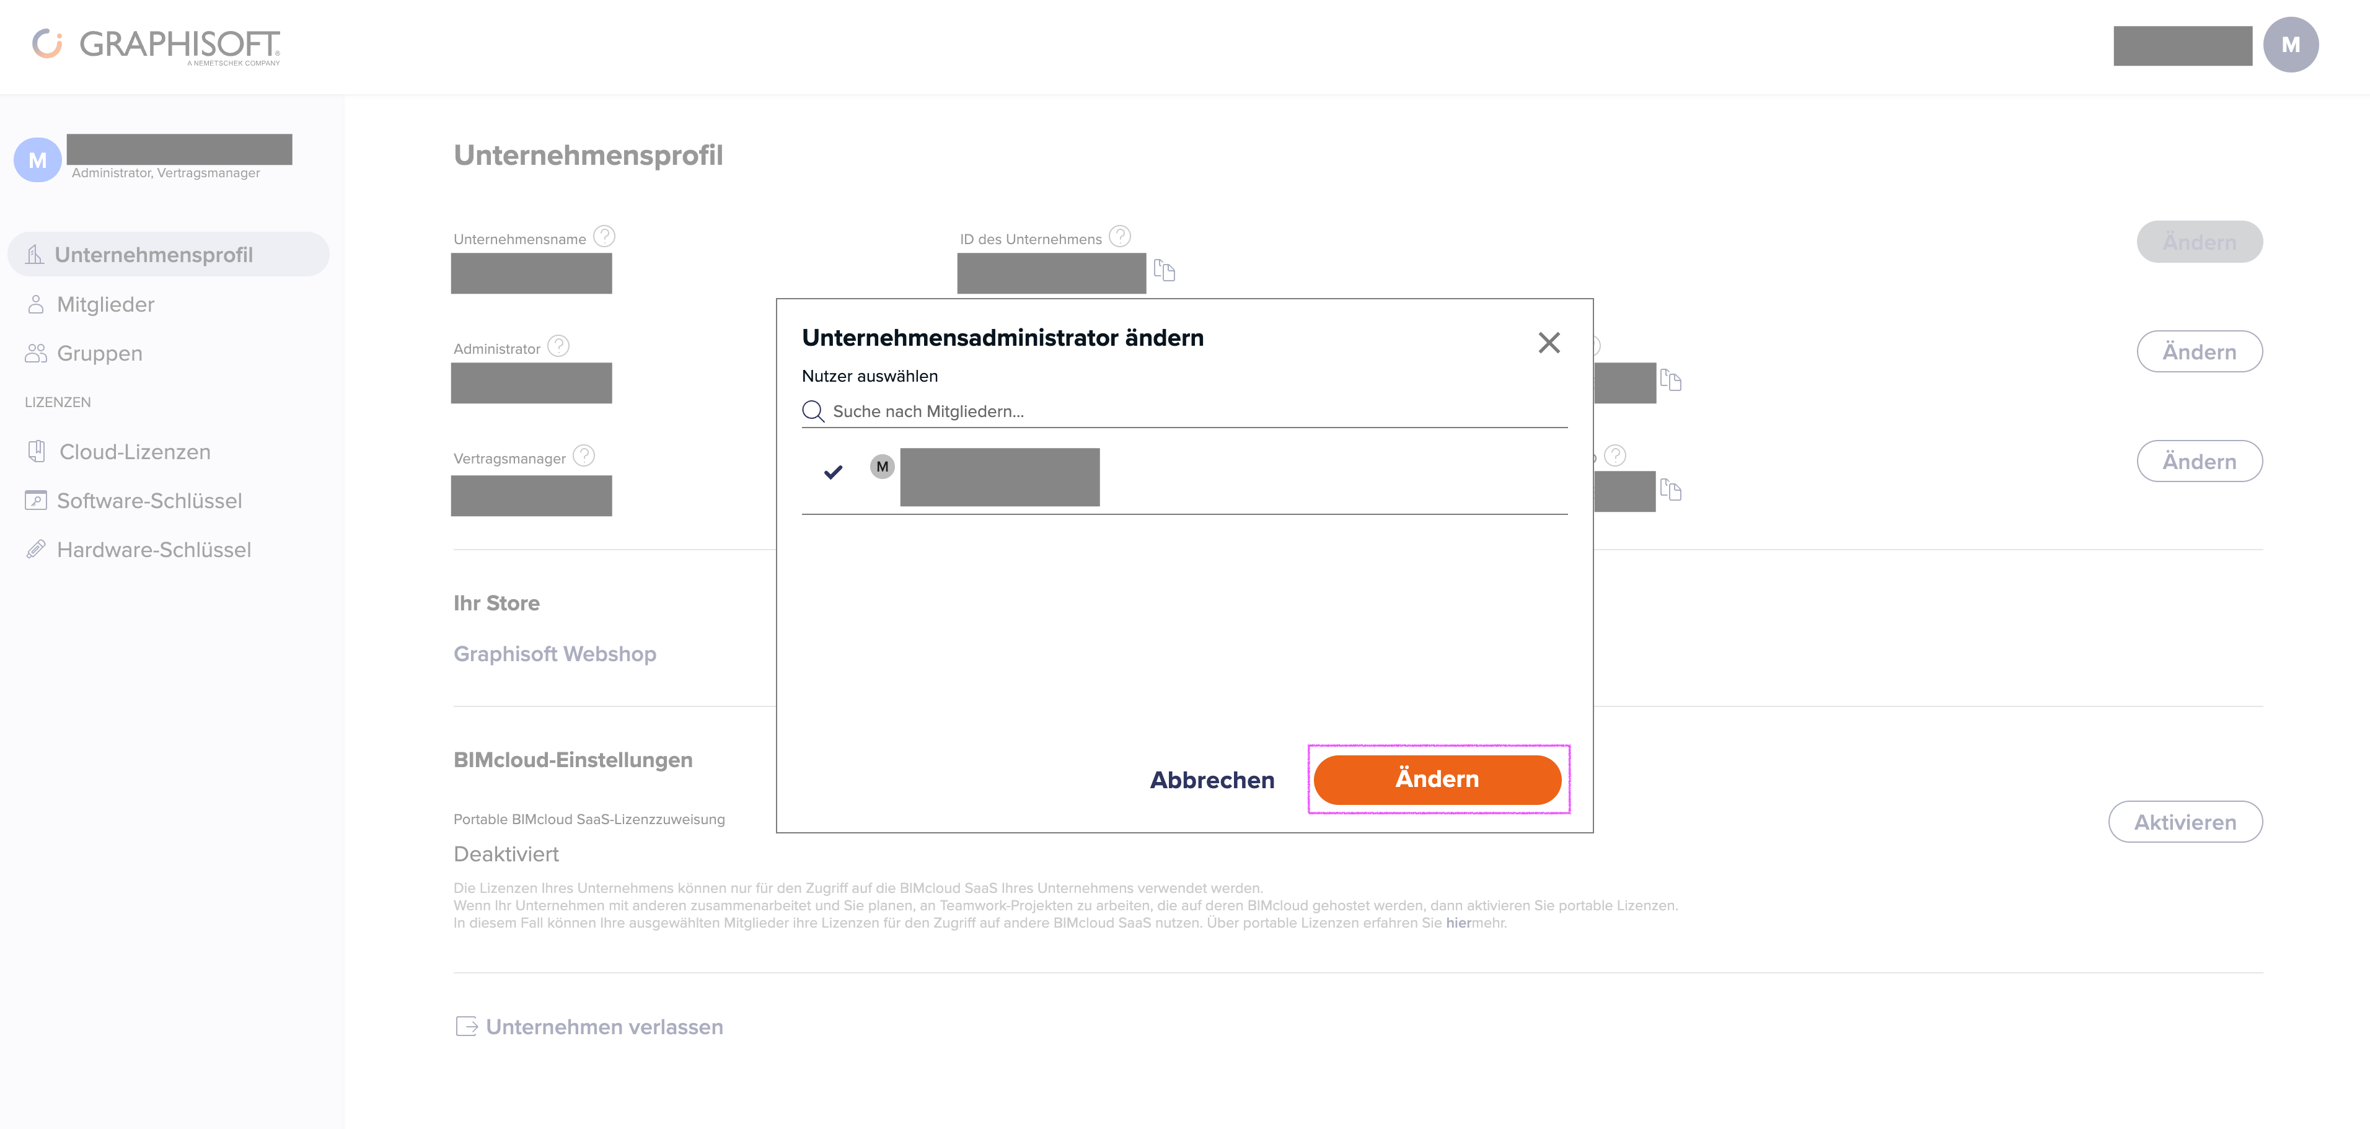Confirm with the orange Ändern button
Image resolution: width=2370 pixels, height=1129 pixels.
(x=1437, y=780)
